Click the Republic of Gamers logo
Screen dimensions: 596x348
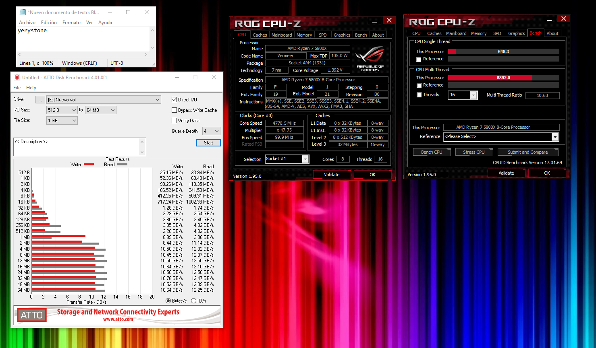pos(370,59)
